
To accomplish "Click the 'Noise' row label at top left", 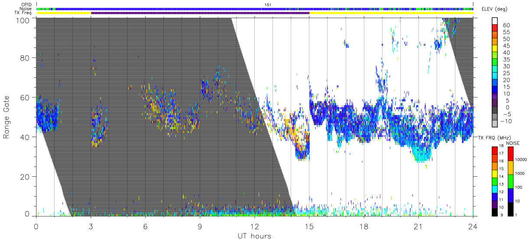I will click(26, 9).
